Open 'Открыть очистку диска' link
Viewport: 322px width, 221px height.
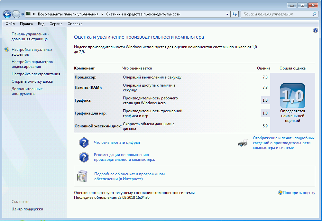(32, 81)
